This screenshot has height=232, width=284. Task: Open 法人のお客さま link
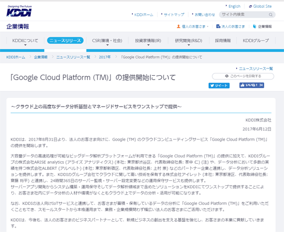pyautogui.click(x=233, y=26)
